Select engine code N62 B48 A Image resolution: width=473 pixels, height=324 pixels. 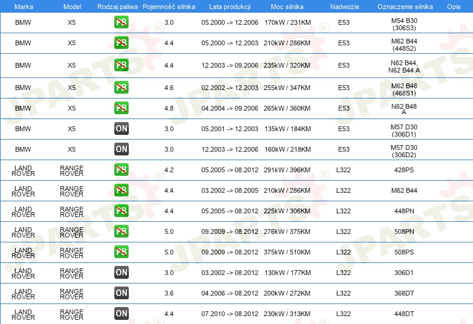(x=404, y=109)
